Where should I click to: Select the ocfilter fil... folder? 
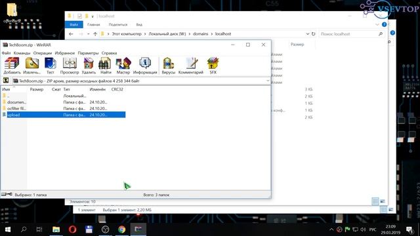coord(63,108)
